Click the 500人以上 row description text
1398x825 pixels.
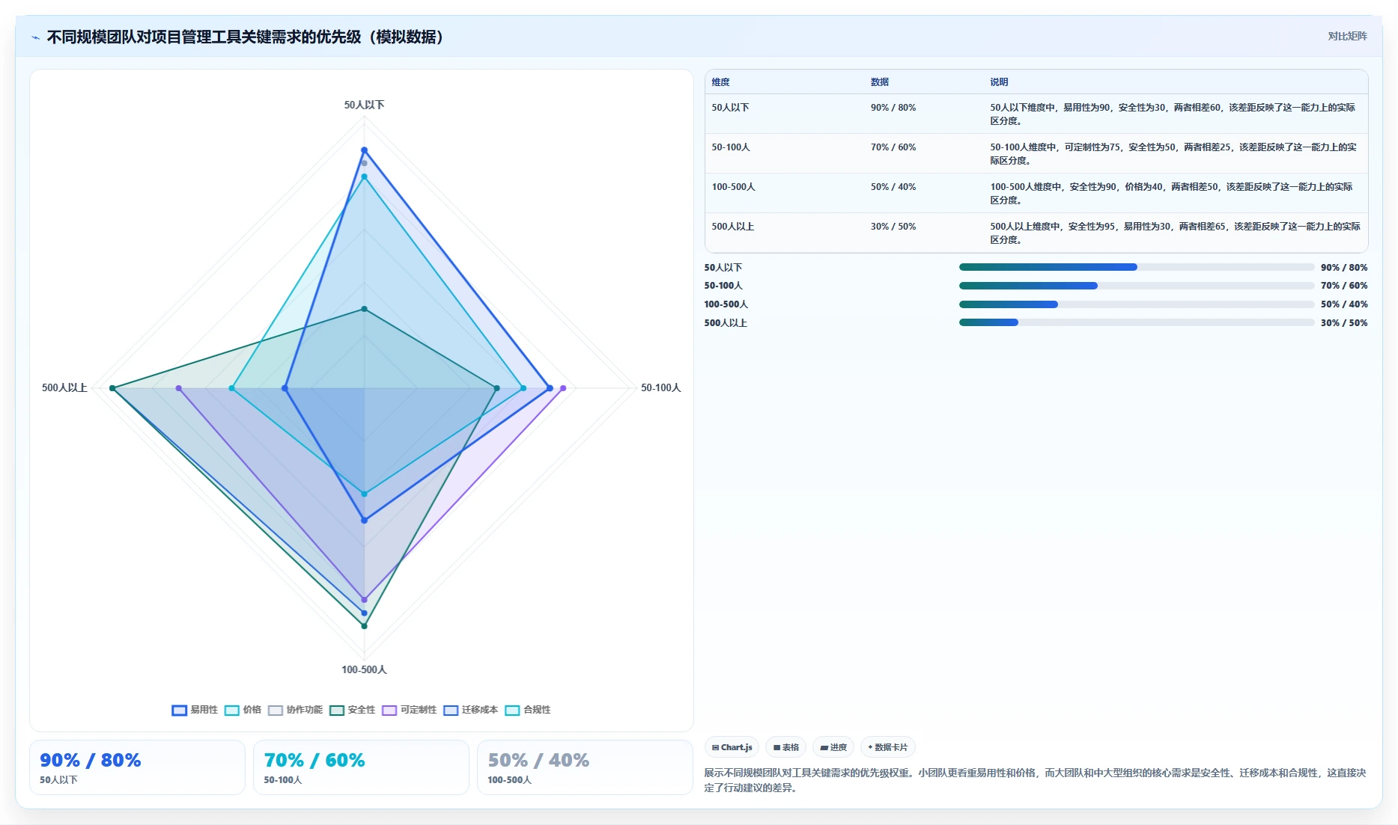point(1175,233)
